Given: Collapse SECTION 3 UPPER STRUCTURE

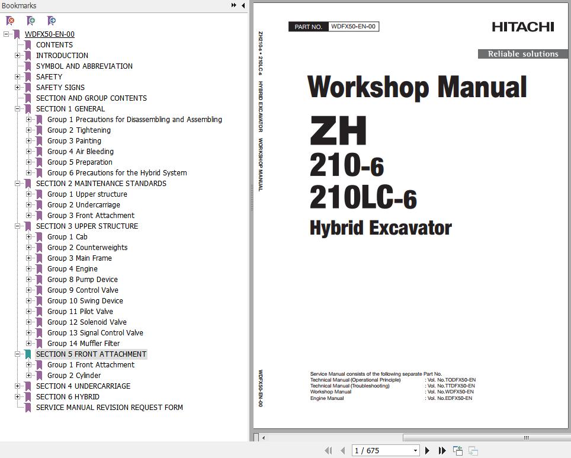Looking at the screenshot, I should pos(17,226).
